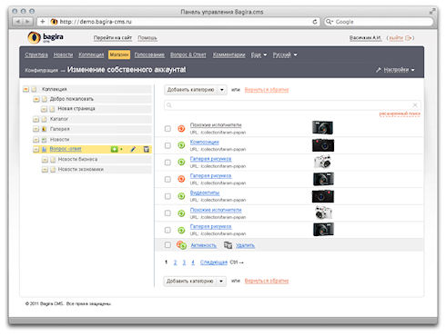Open the Новости navigation tab
This screenshot has width=446, height=336.
click(63, 54)
